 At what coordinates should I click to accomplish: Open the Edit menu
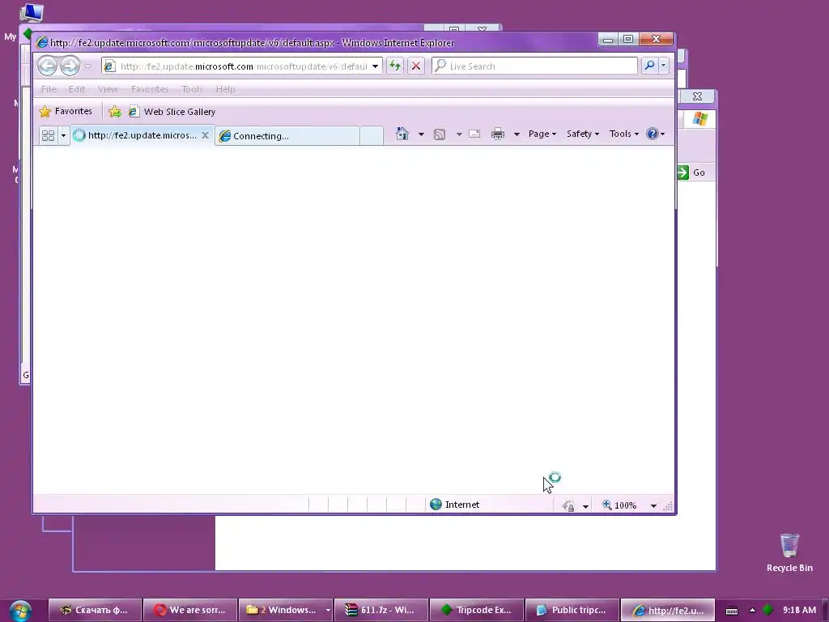[x=77, y=89]
